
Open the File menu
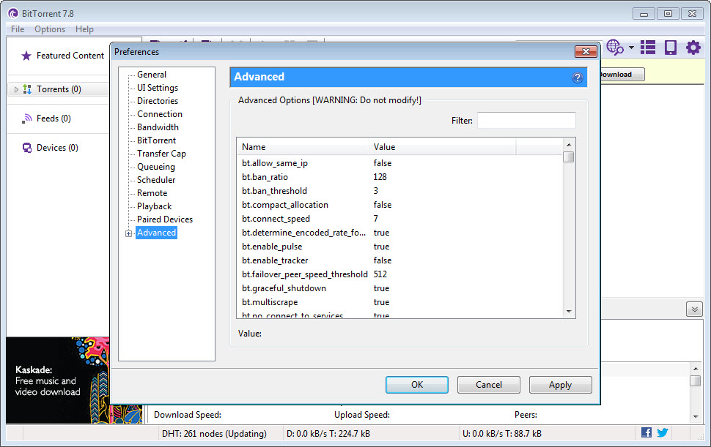pyautogui.click(x=18, y=29)
